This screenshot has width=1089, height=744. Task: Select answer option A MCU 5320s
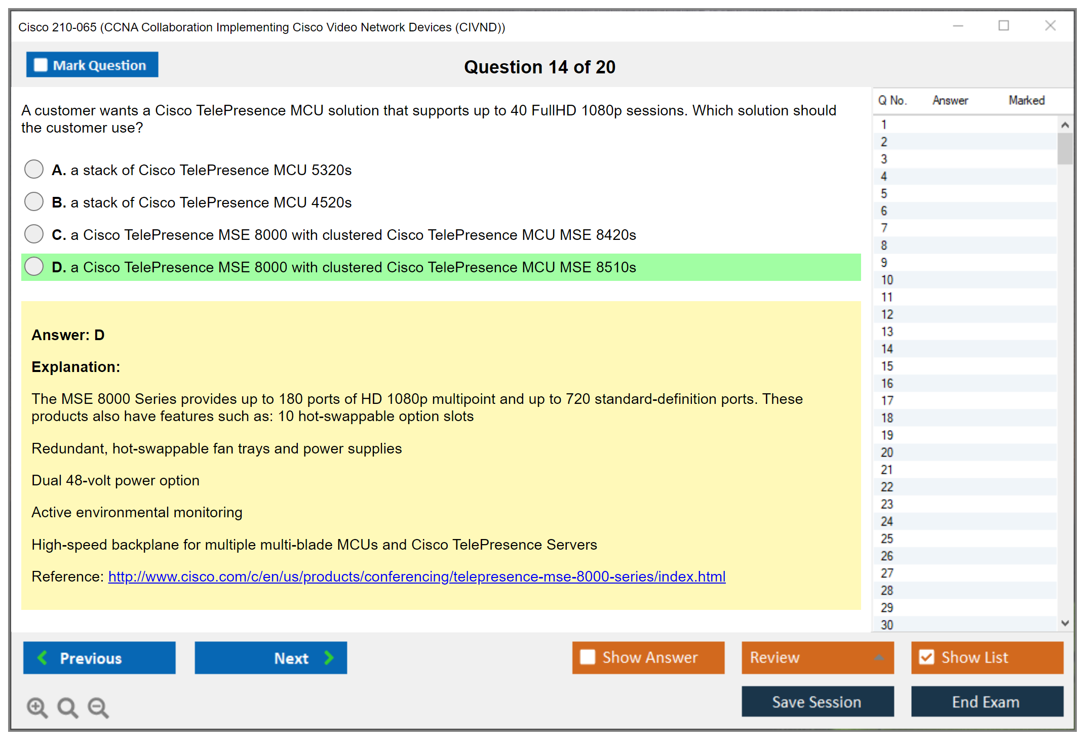(34, 170)
